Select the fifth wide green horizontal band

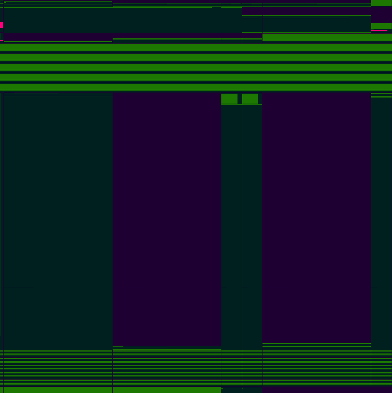coord(196,87)
